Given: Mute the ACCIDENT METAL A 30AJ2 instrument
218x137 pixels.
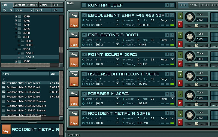Looking at the screenshot, I should [x=180, y=122].
